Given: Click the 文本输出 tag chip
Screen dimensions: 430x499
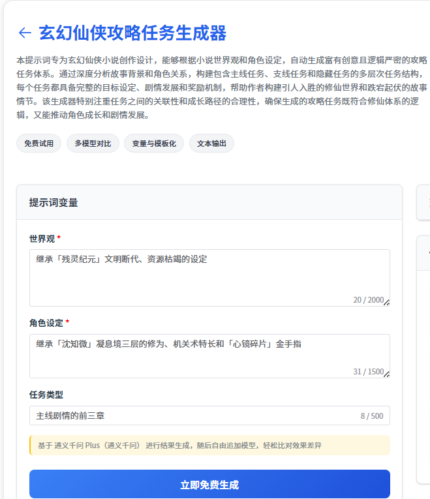Looking at the screenshot, I should (211, 144).
